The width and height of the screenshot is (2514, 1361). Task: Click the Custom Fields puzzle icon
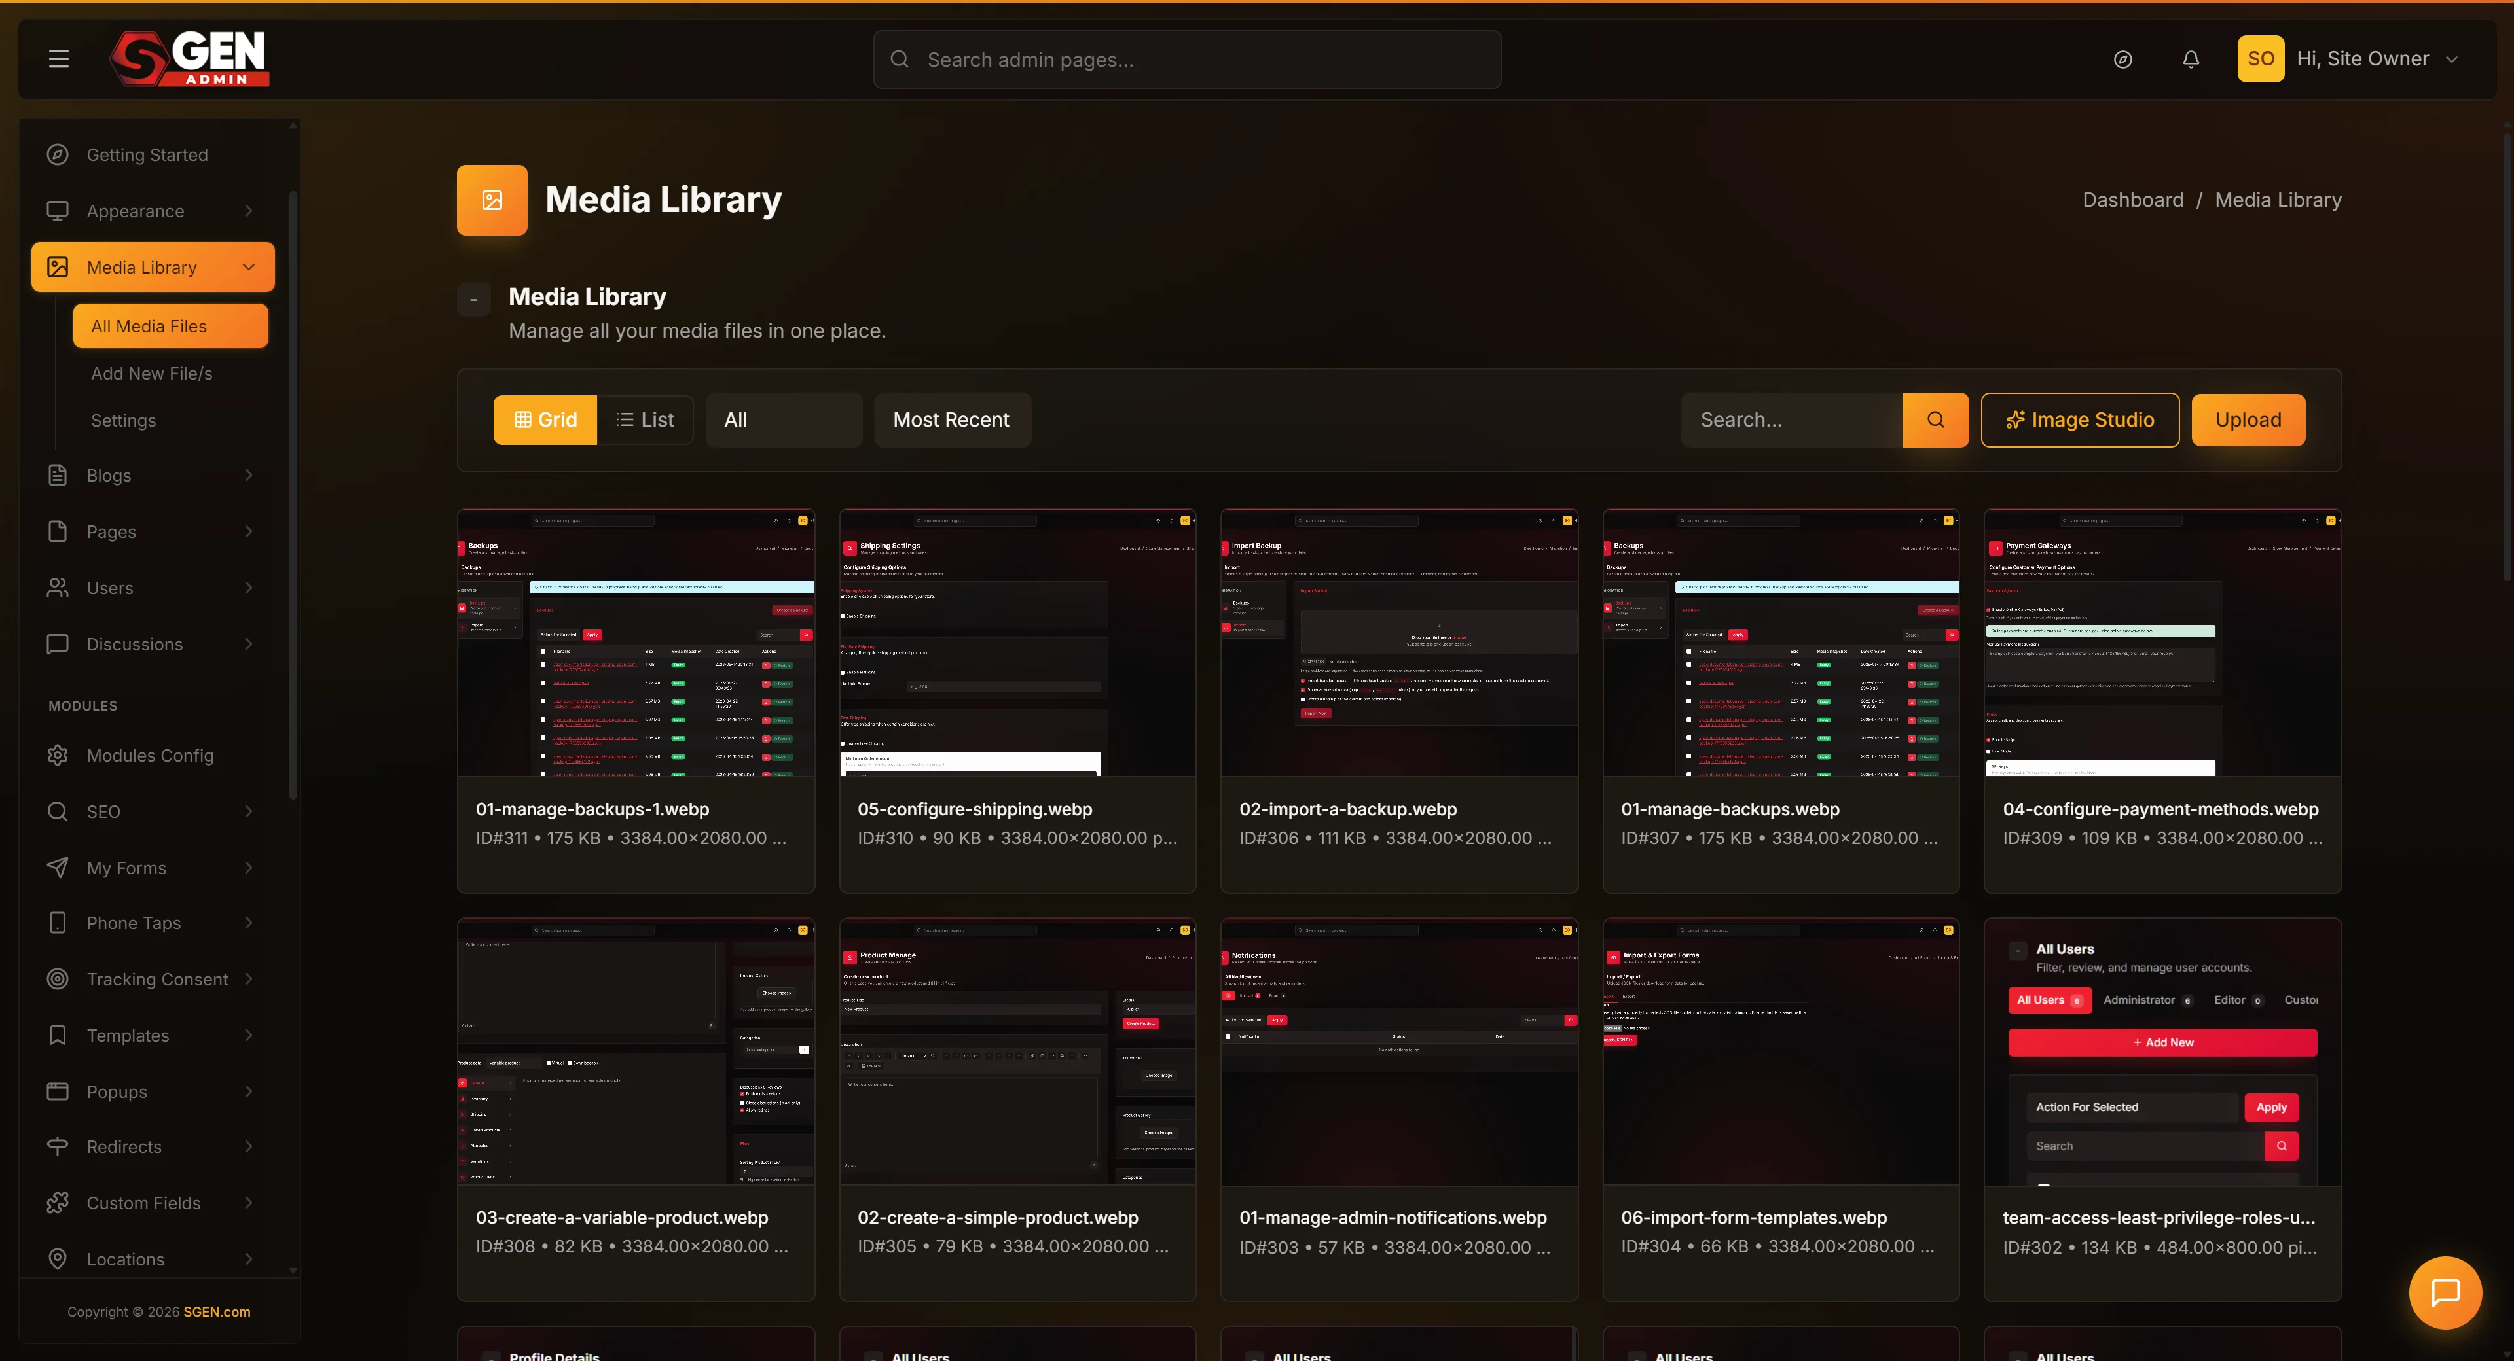pos(58,1203)
